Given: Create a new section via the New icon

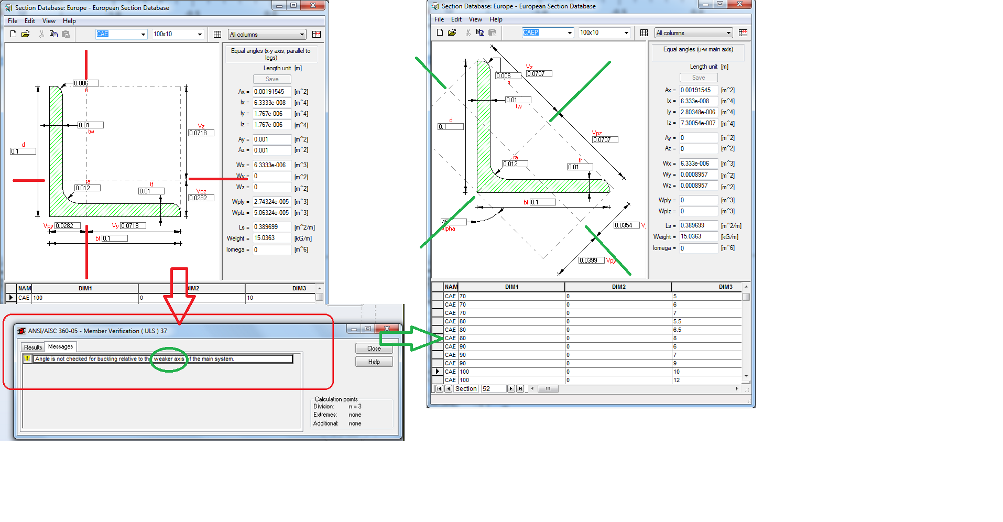Looking at the screenshot, I should (x=13, y=34).
